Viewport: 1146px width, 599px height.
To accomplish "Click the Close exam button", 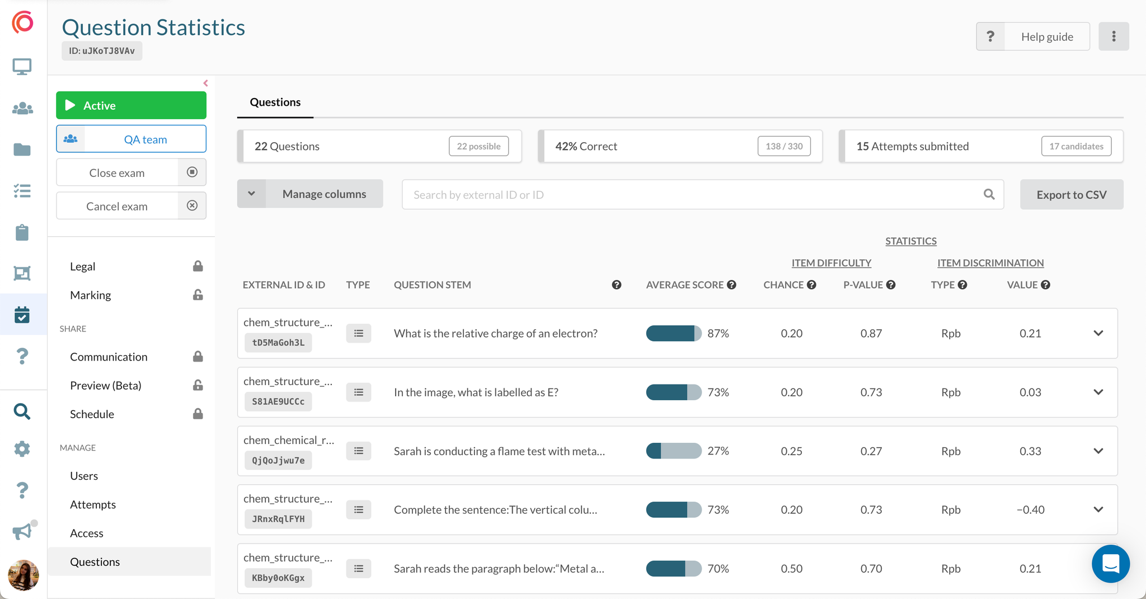I will [117, 172].
